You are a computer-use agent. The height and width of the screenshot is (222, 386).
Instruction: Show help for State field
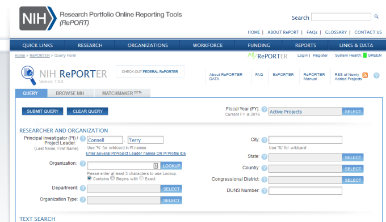coord(265,157)
